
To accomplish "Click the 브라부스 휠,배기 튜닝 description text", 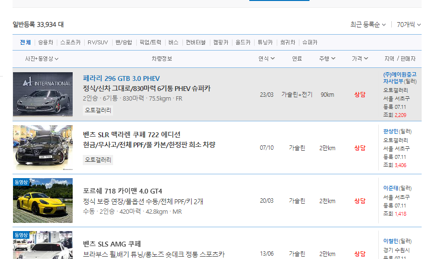I will 154,254.
